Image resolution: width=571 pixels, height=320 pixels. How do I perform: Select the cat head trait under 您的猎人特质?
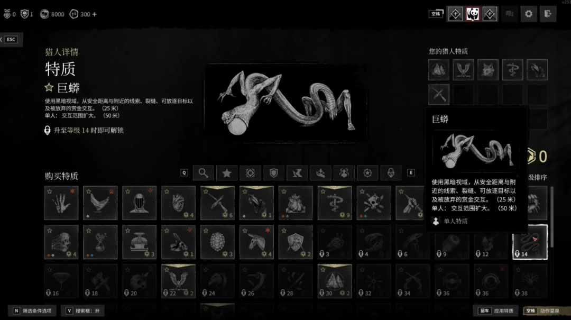pyautogui.click(x=488, y=70)
